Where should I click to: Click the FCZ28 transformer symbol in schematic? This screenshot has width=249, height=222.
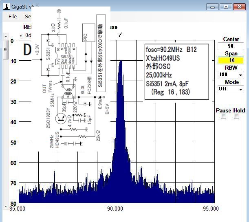click(68, 92)
